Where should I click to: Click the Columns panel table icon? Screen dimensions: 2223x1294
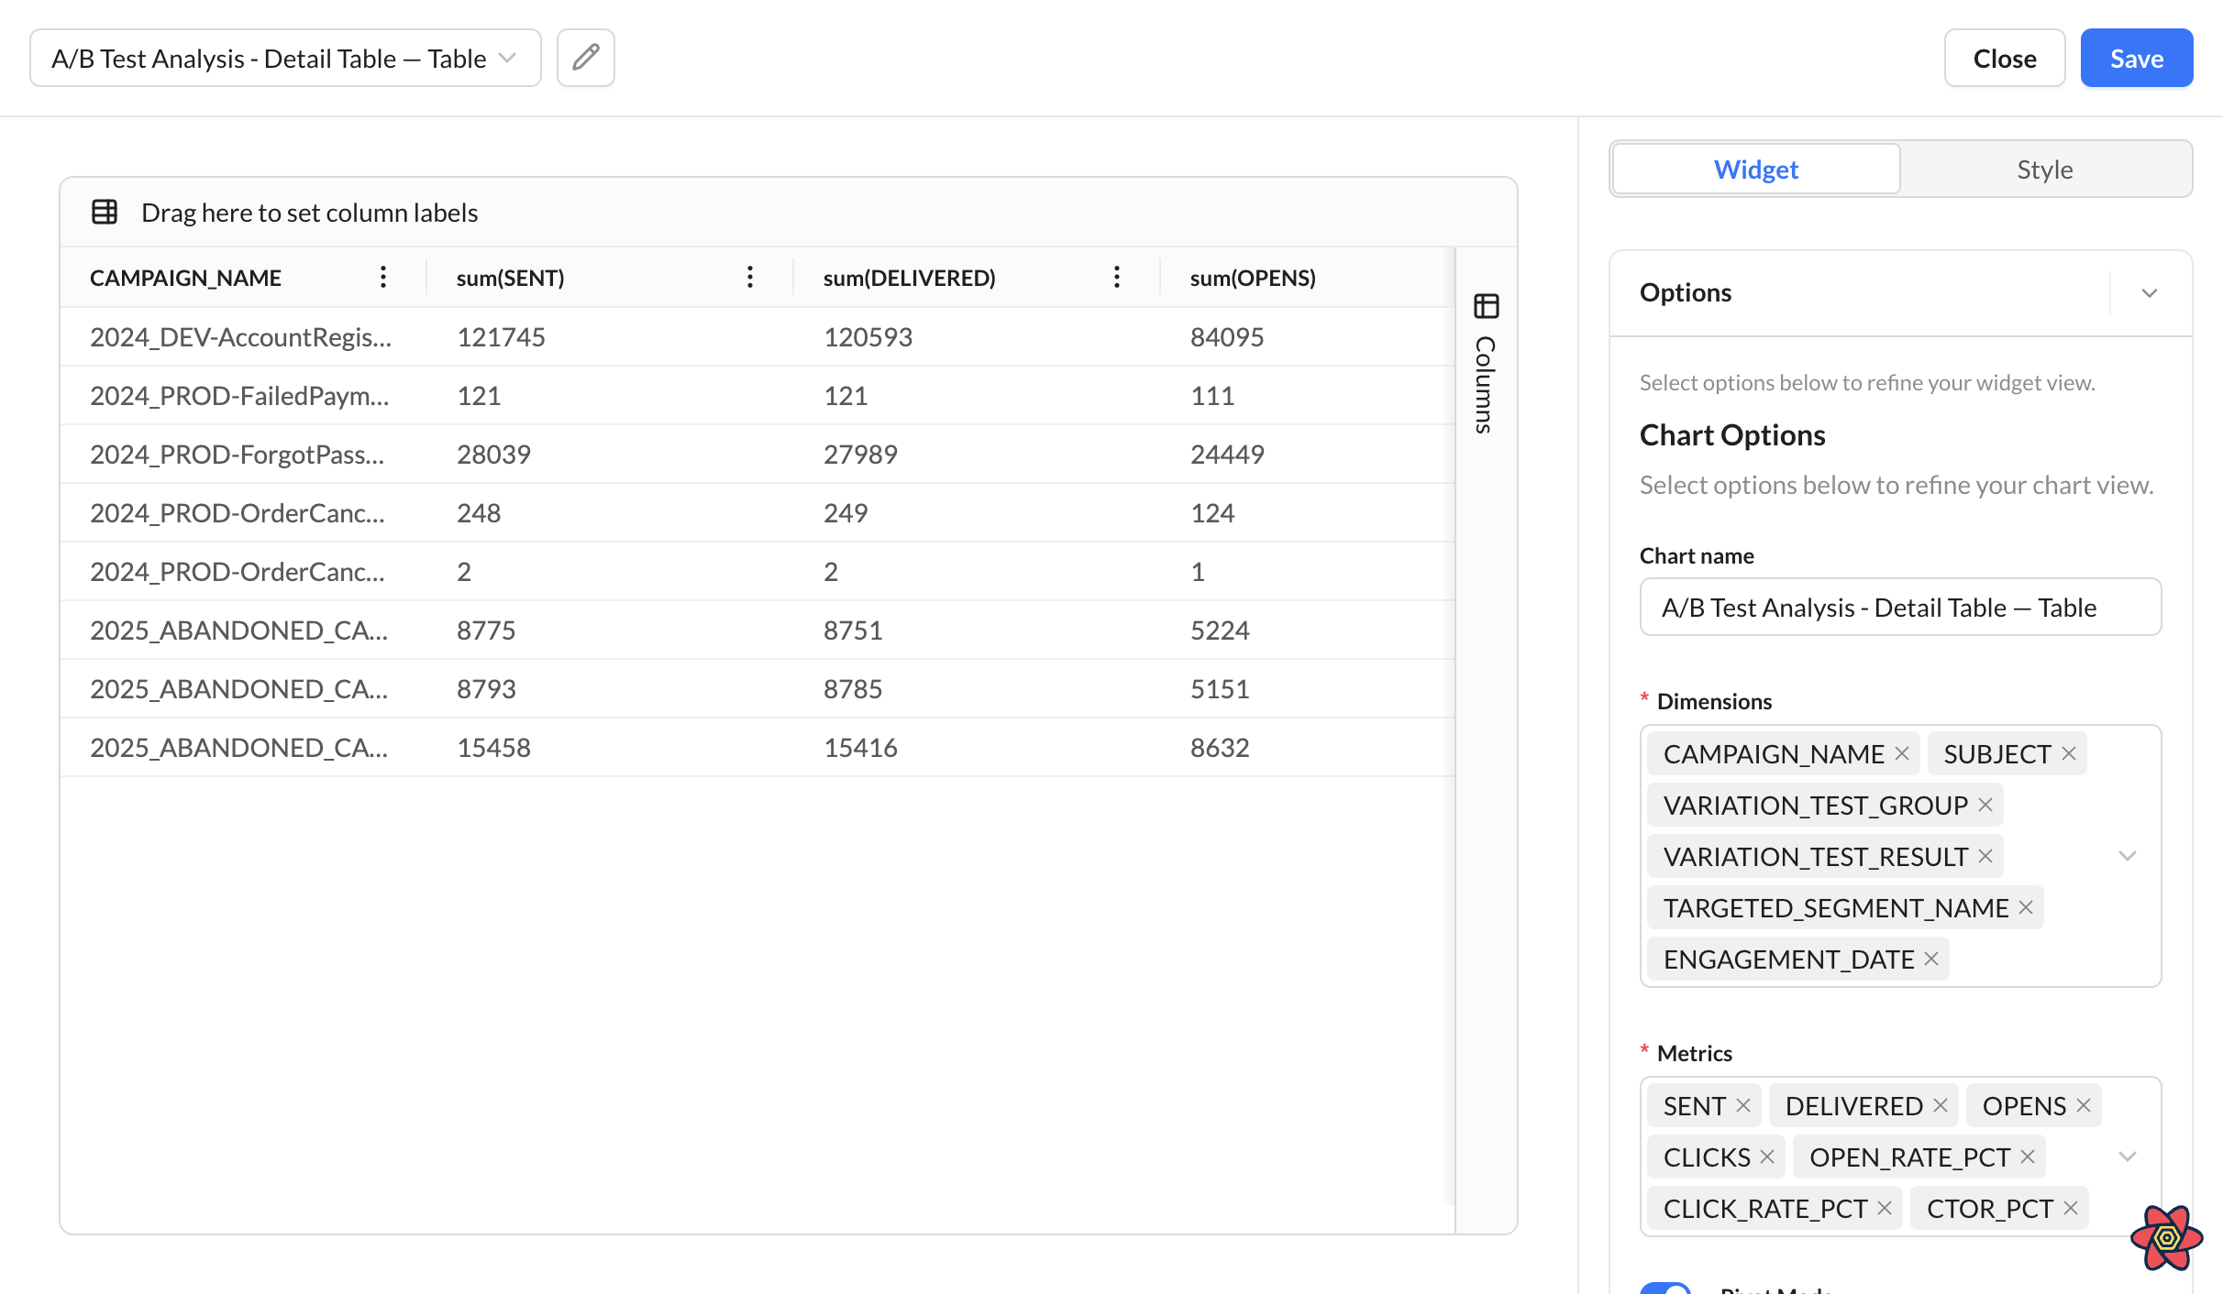pyautogui.click(x=1486, y=306)
